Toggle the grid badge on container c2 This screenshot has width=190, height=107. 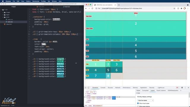pos(114,99)
